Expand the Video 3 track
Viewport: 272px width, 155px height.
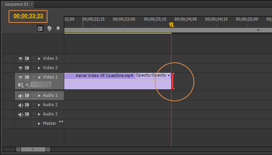click(39, 59)
